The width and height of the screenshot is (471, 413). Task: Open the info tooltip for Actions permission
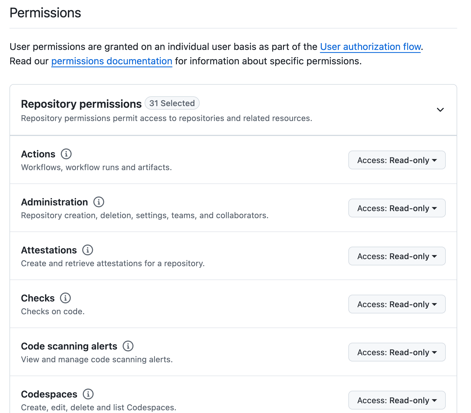pos(66,154)
